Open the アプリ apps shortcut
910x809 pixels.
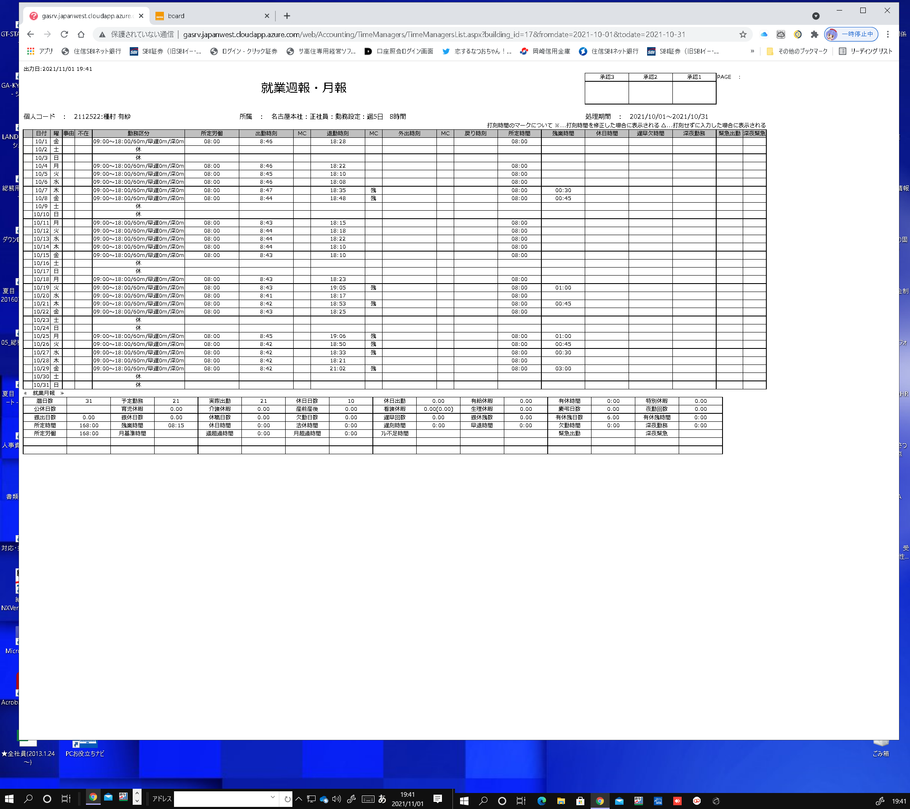tap(40, 51)
